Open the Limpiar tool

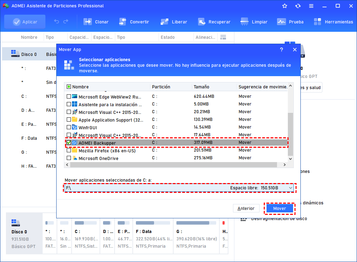pyautogui.click(x=254, y=22)
